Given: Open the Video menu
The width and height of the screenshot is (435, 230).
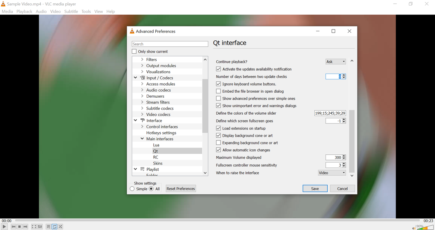Looking at the screenshot, I should pos(55,12).
